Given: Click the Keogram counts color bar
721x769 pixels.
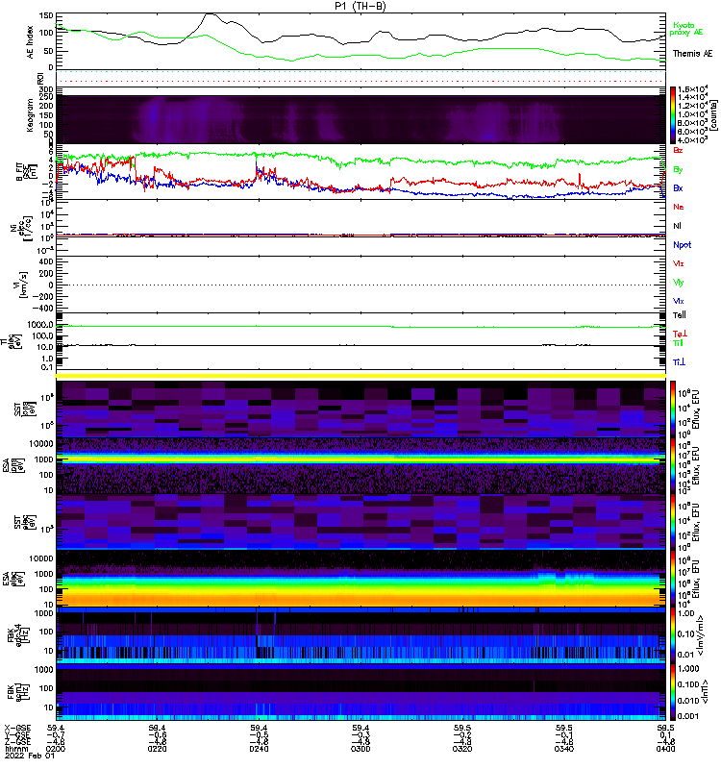Looking at the screenshot, I should click(673, 115).
